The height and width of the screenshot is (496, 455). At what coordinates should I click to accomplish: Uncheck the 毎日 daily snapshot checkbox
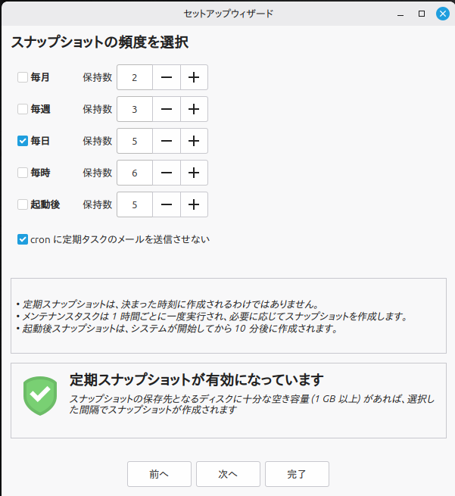click(x=23, y=141)
